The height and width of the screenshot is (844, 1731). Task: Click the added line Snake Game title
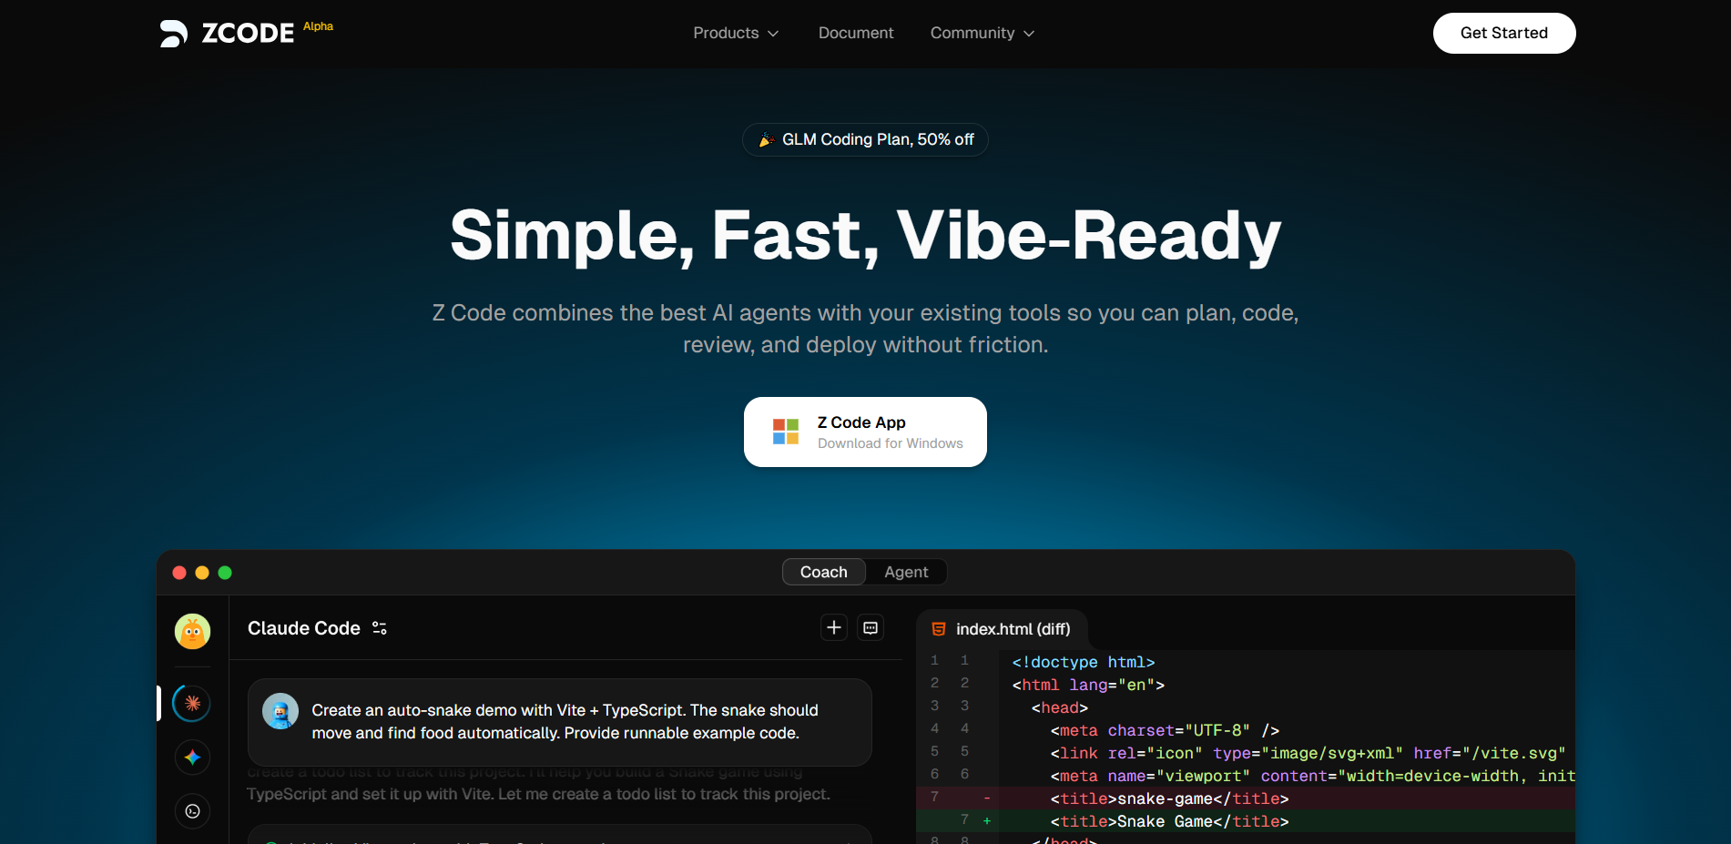(1246, 821)
